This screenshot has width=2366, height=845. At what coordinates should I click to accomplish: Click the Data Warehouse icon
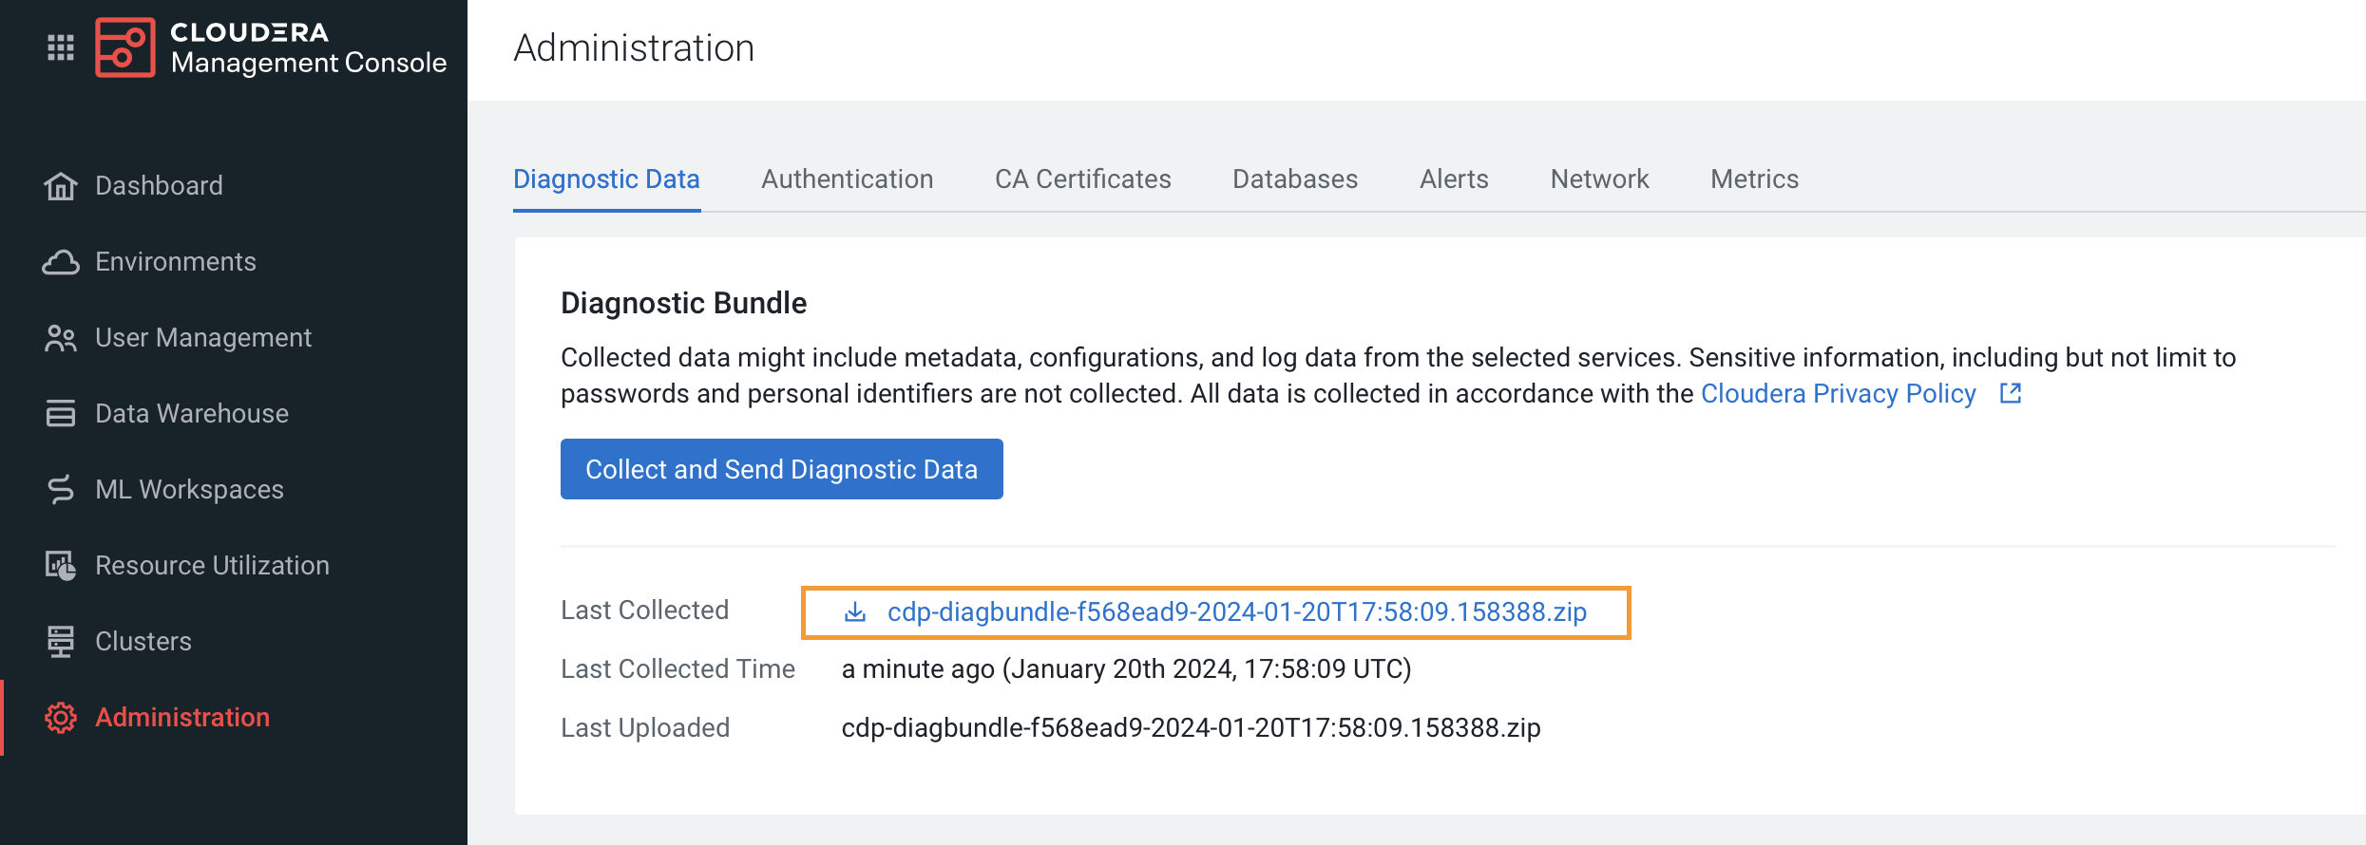point(61,414)
